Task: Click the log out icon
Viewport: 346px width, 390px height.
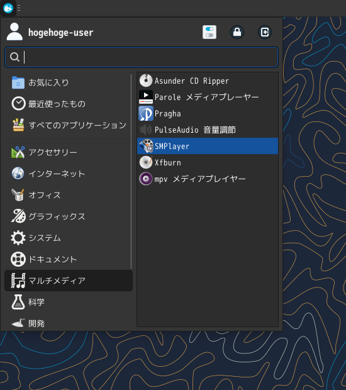Action: point(265,32)
